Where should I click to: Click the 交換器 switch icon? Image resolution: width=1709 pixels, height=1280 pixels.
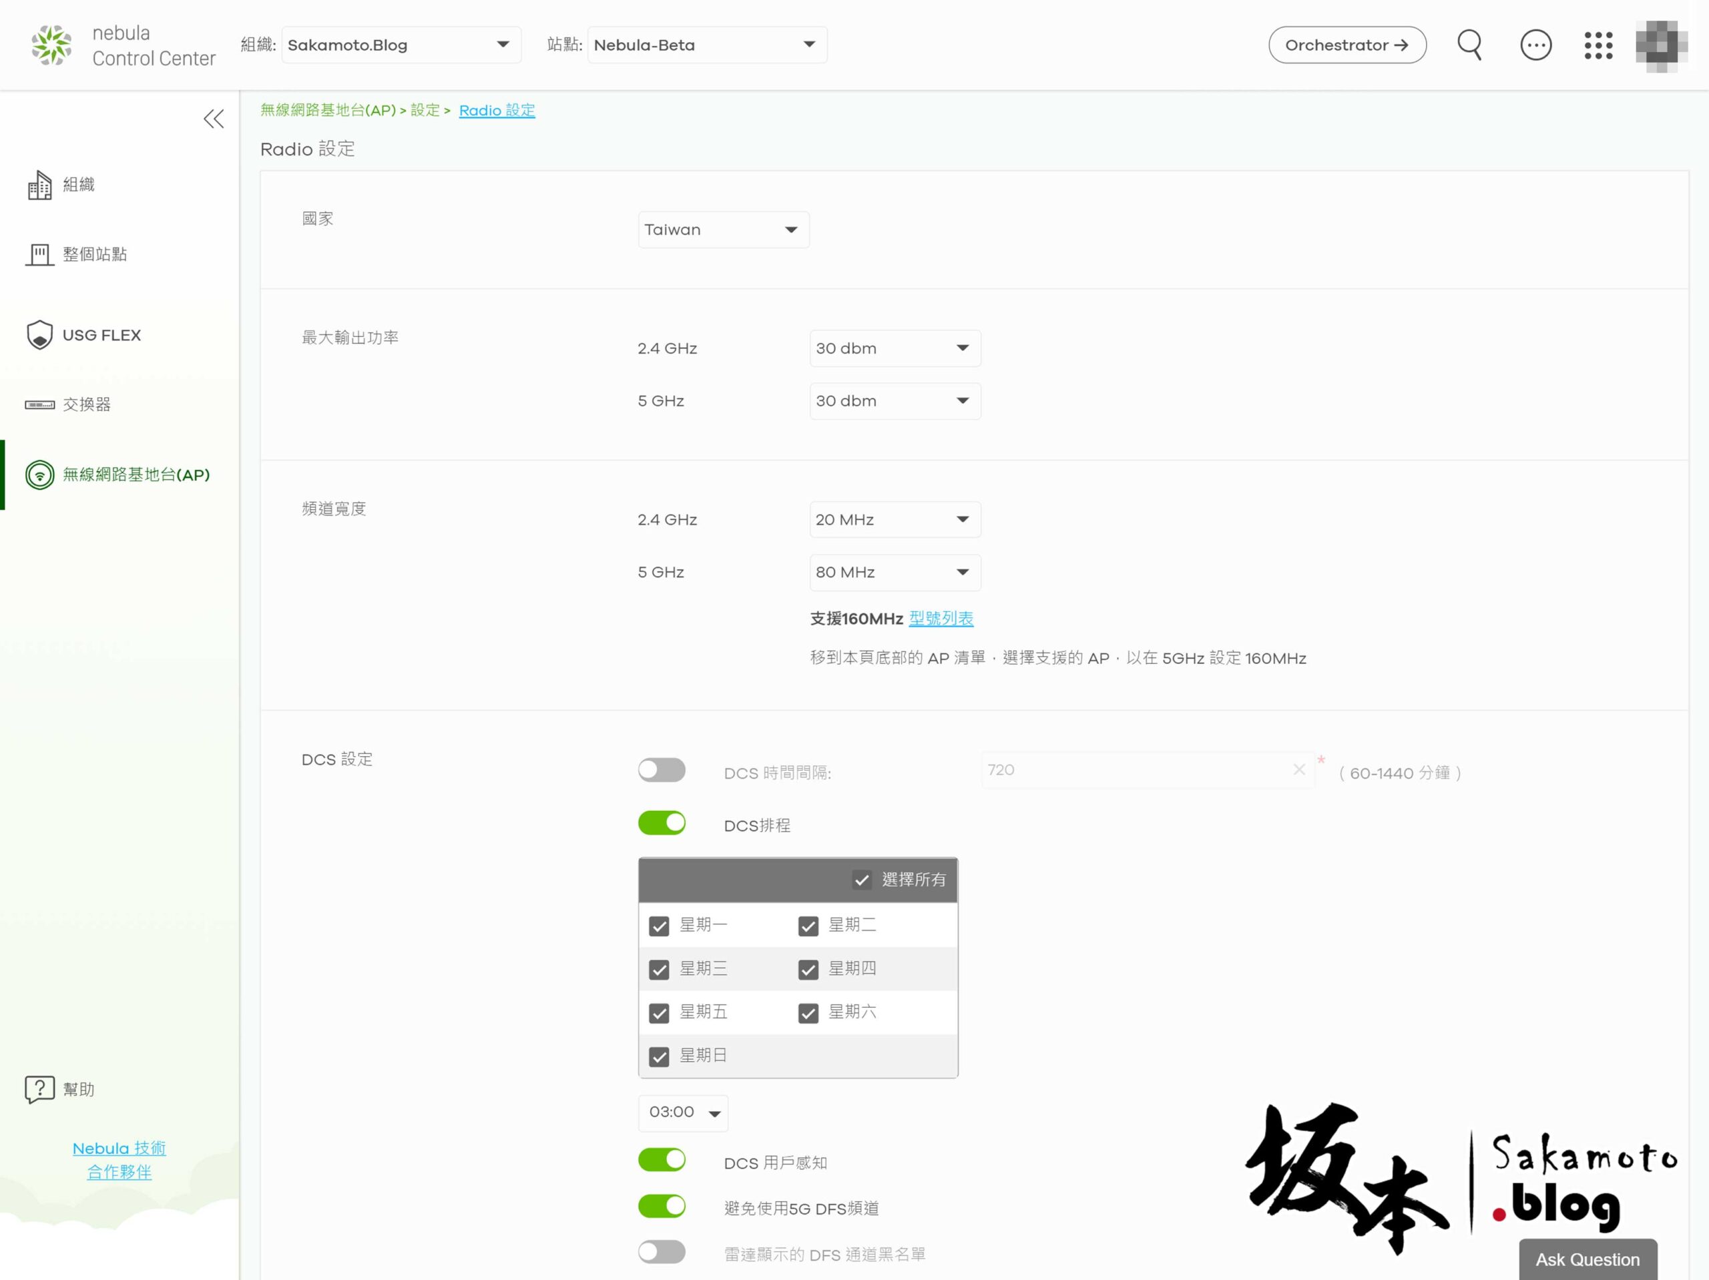click(x=39, y=405)
